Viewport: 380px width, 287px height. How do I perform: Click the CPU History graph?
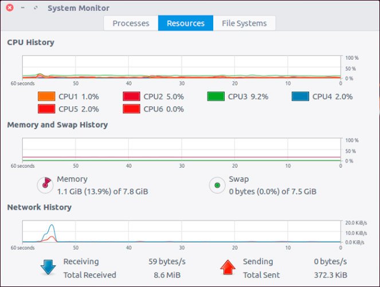click(182, 67)
